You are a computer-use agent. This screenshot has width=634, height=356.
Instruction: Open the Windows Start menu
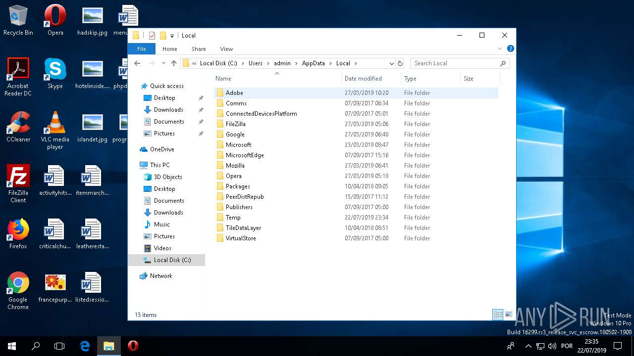click(12, 346)
